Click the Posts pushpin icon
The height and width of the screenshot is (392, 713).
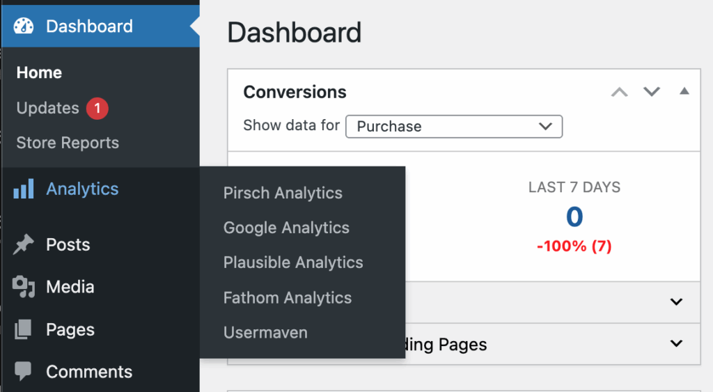click(24, 244)
